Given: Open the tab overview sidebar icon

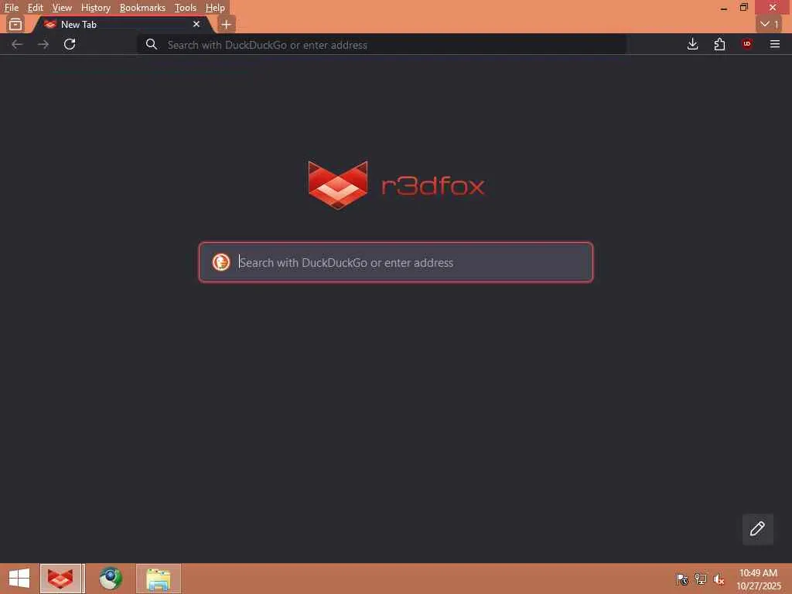Looking at the screenshot, I should click(x=15, y=24).
